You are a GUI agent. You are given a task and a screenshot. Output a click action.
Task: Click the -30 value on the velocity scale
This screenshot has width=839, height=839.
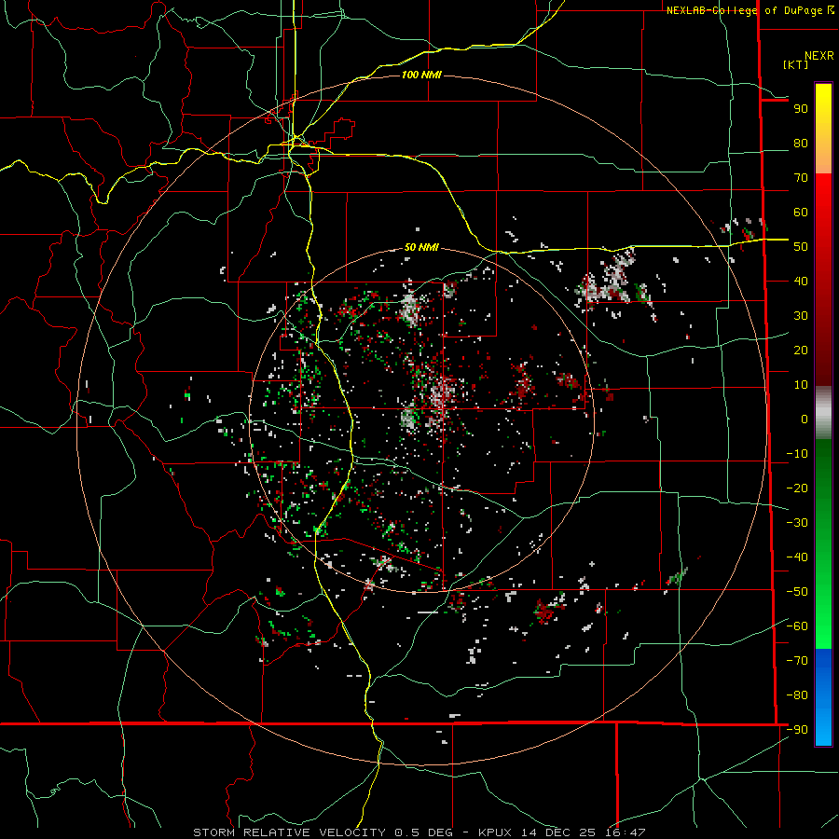[x=797, y=523]
